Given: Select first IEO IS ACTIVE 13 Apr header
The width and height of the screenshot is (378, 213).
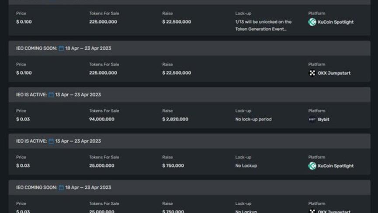Looking at the screenshot, I should point(190,95).
